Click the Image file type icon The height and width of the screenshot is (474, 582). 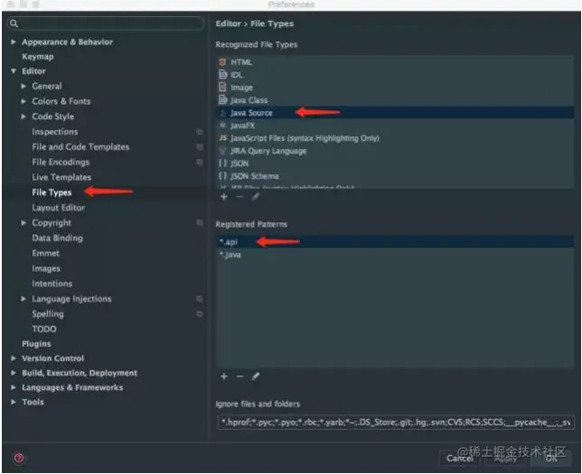(222, 88)
